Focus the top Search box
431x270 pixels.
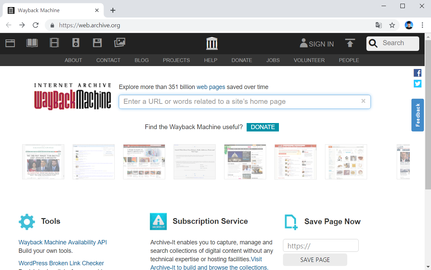(x=393, y=43)
